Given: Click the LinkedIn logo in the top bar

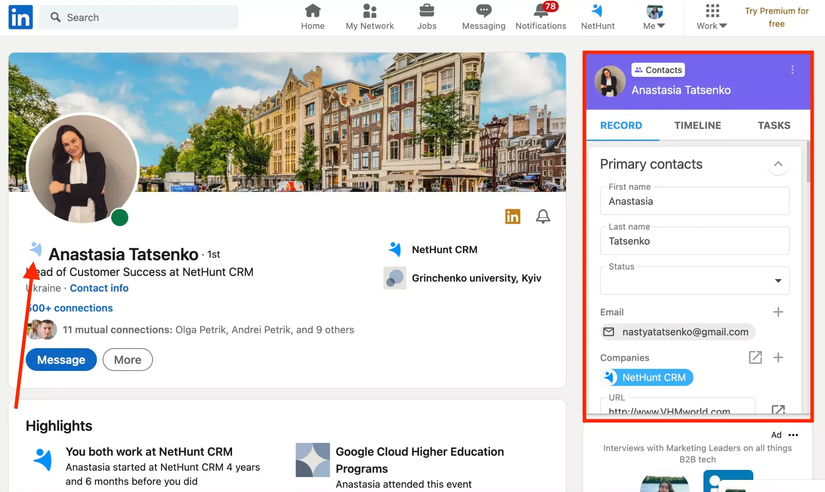Looking at the screenshot, I should point(21,17).
